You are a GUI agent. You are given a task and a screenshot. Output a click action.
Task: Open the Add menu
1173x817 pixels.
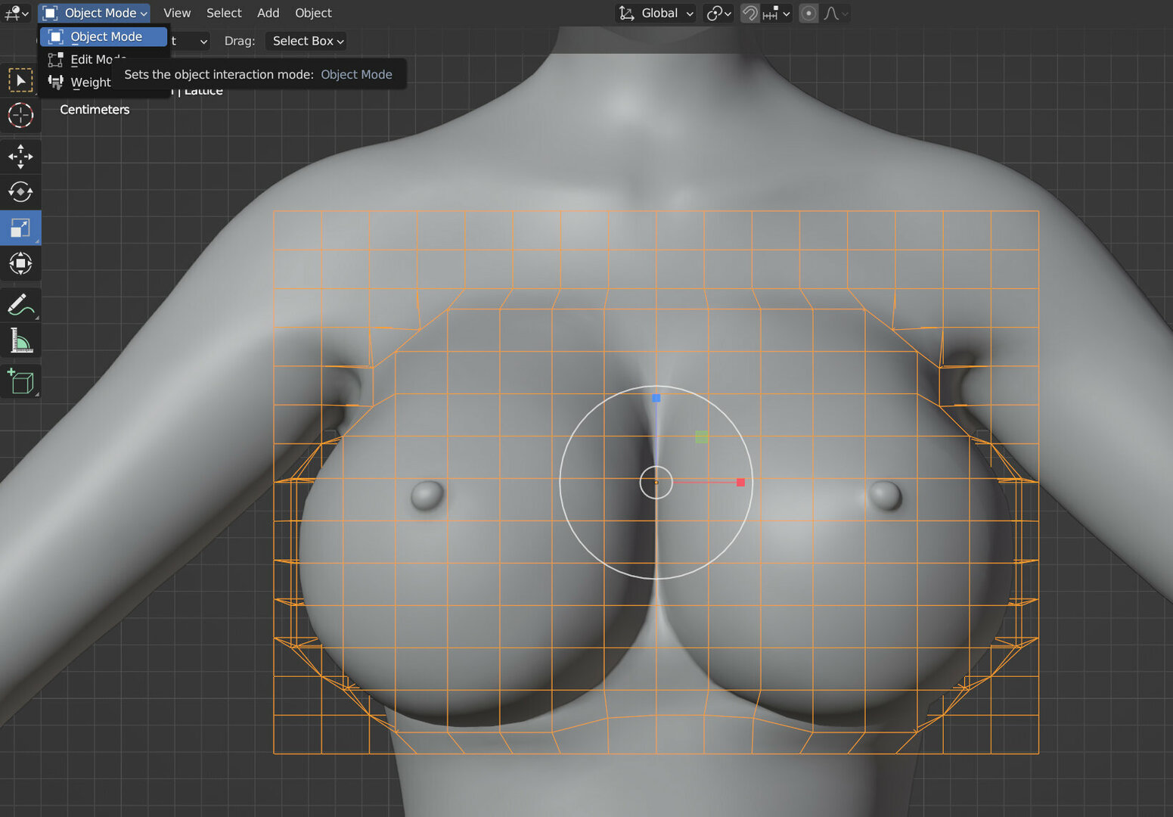268,13
